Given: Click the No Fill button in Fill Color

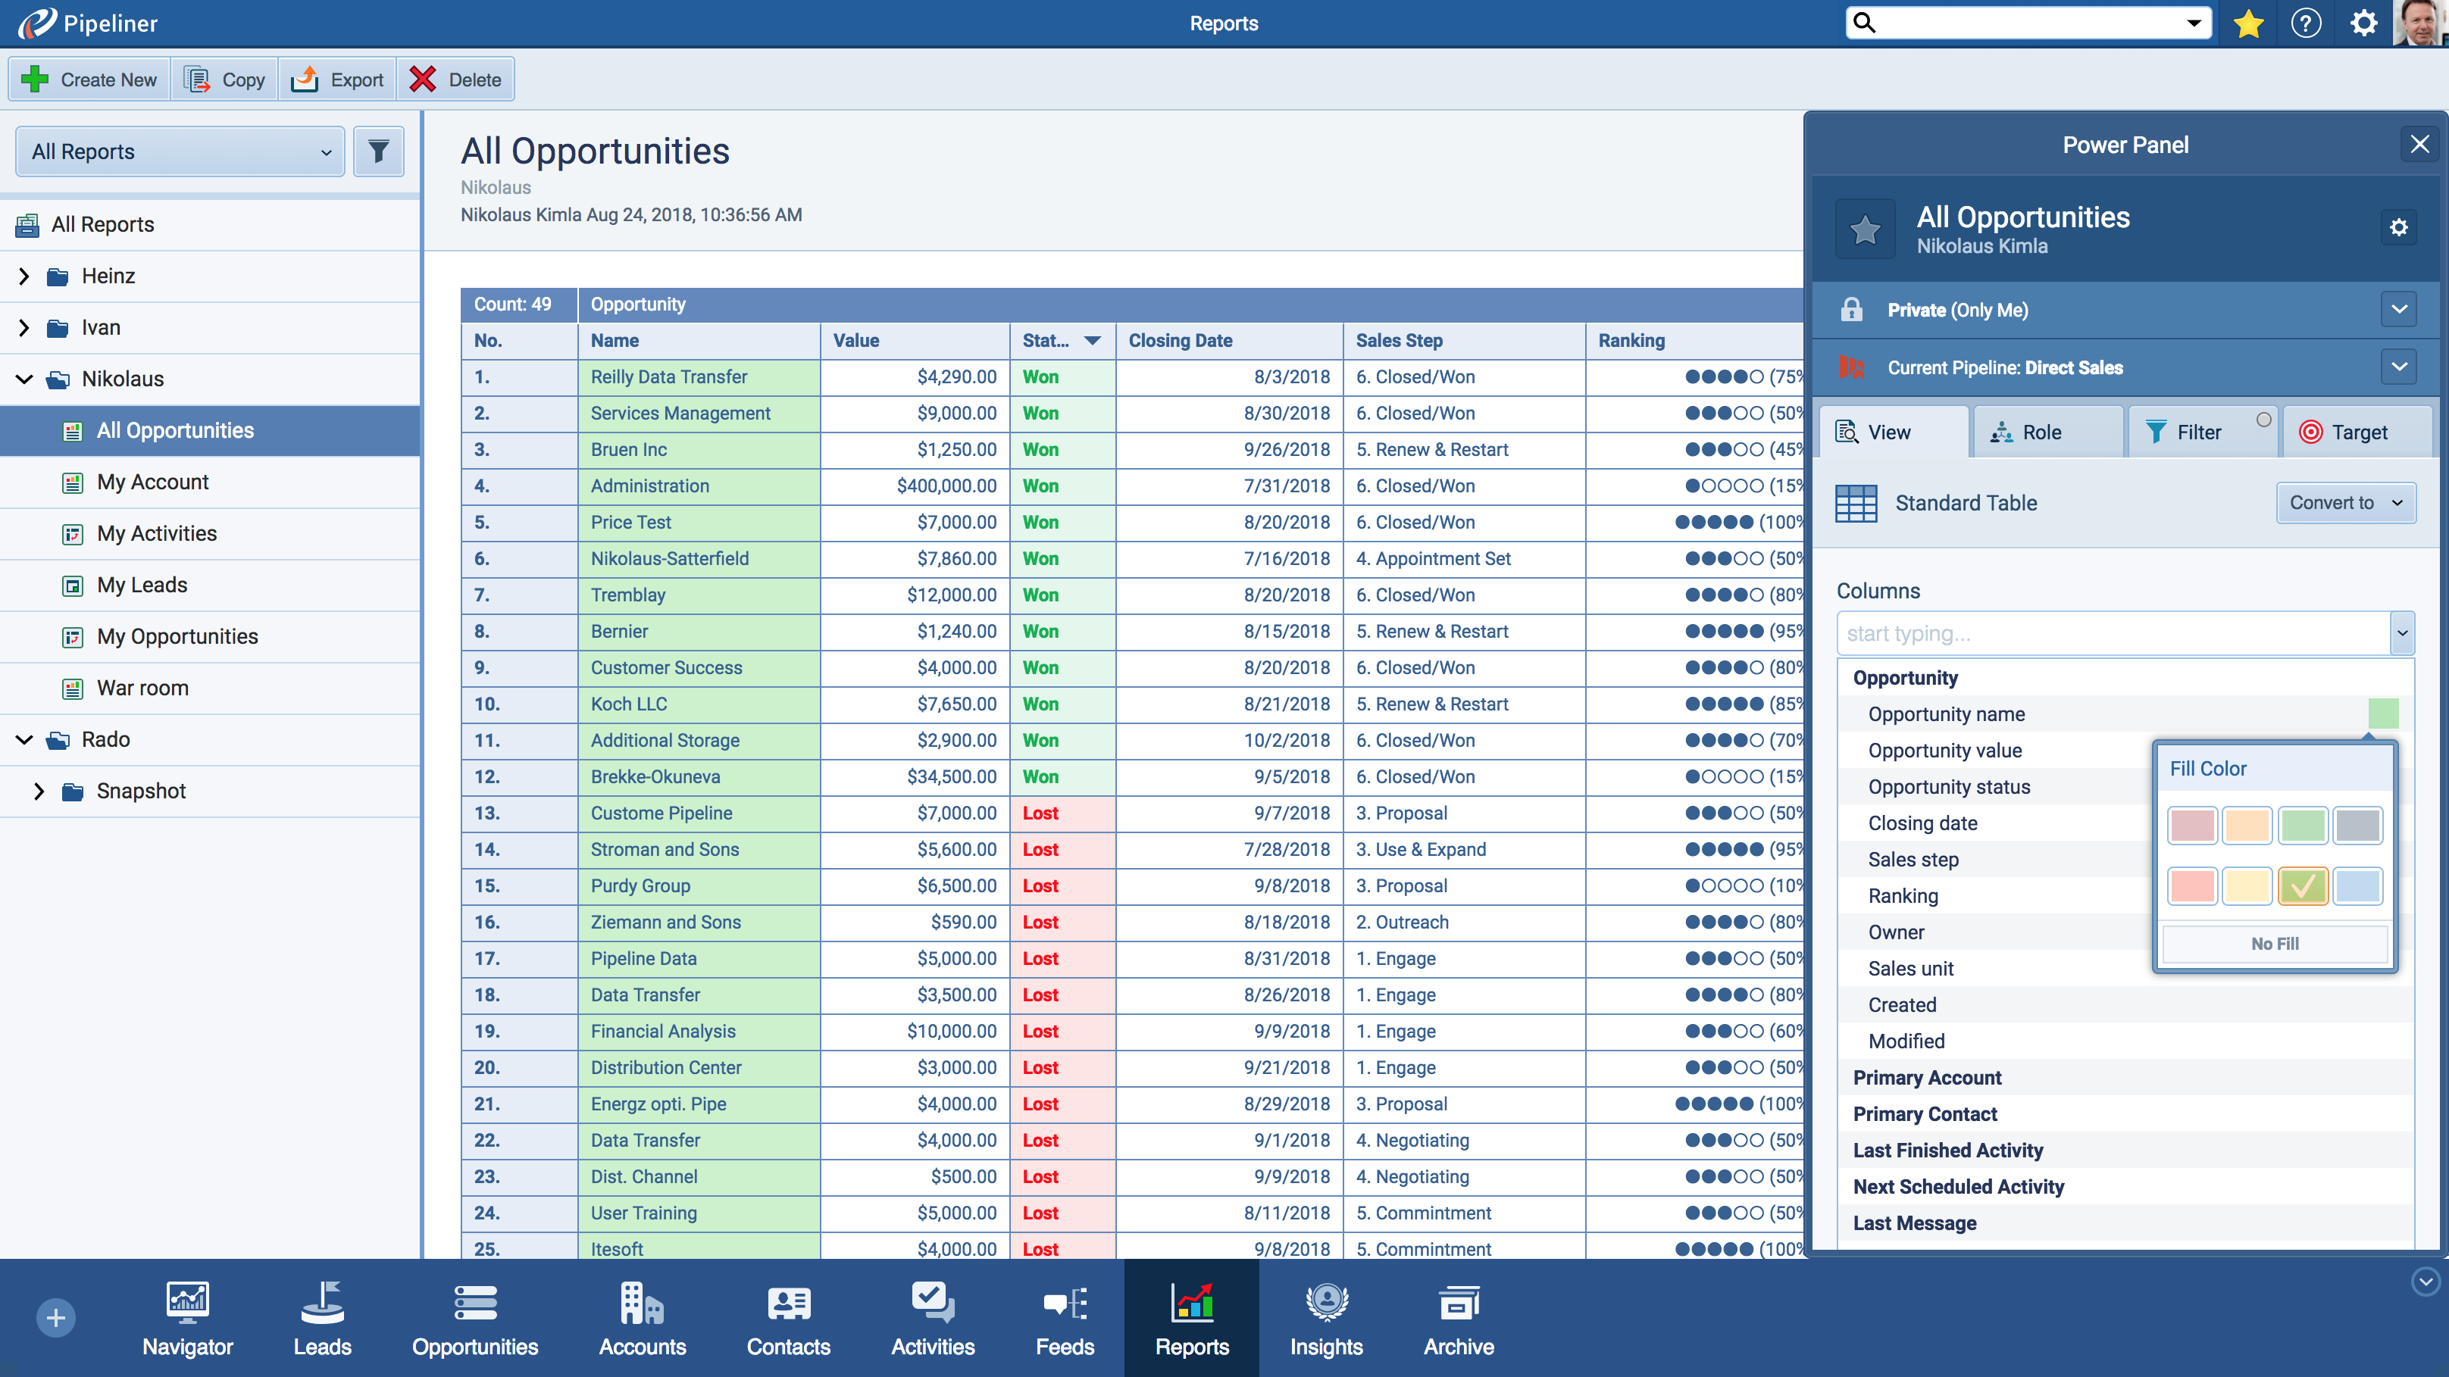Looking at the screenshot, I should click(2274, 944).
